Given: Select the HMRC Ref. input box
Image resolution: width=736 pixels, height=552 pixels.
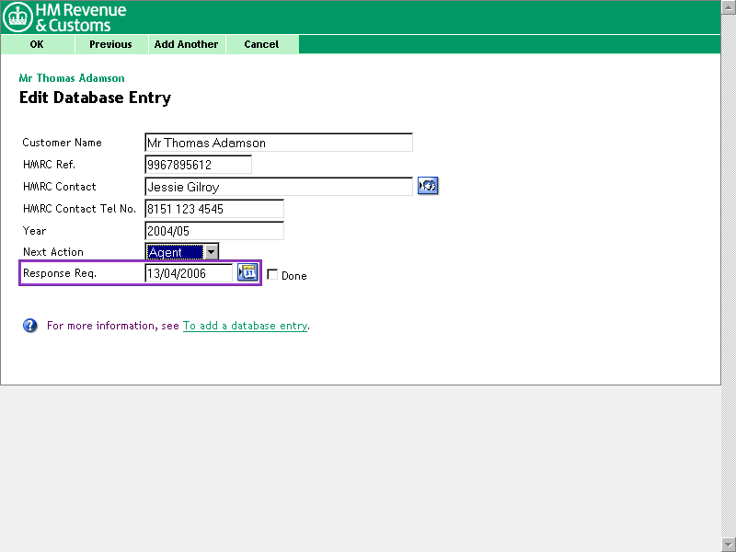Looking at the screenshot, I should pos(198,165).
